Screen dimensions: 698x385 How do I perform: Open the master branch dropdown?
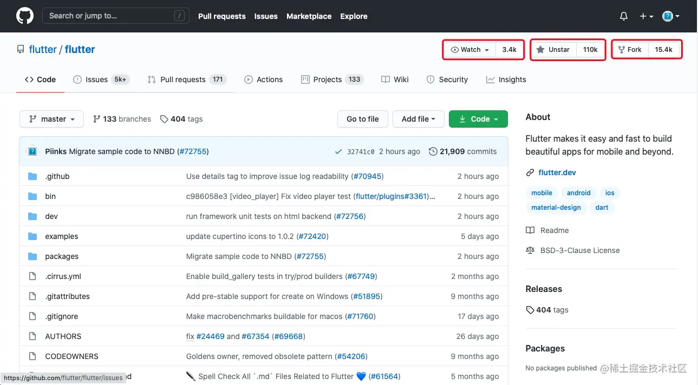(x=51, y=119)
